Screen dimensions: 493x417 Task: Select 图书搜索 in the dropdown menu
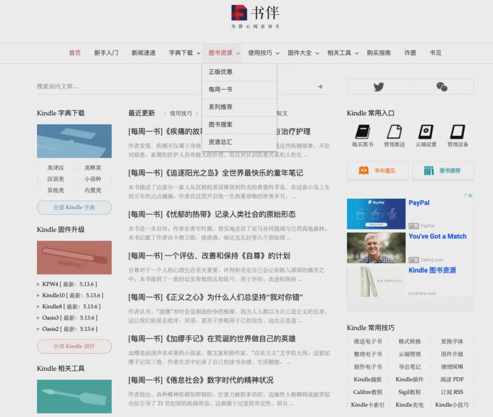point(239,125)
